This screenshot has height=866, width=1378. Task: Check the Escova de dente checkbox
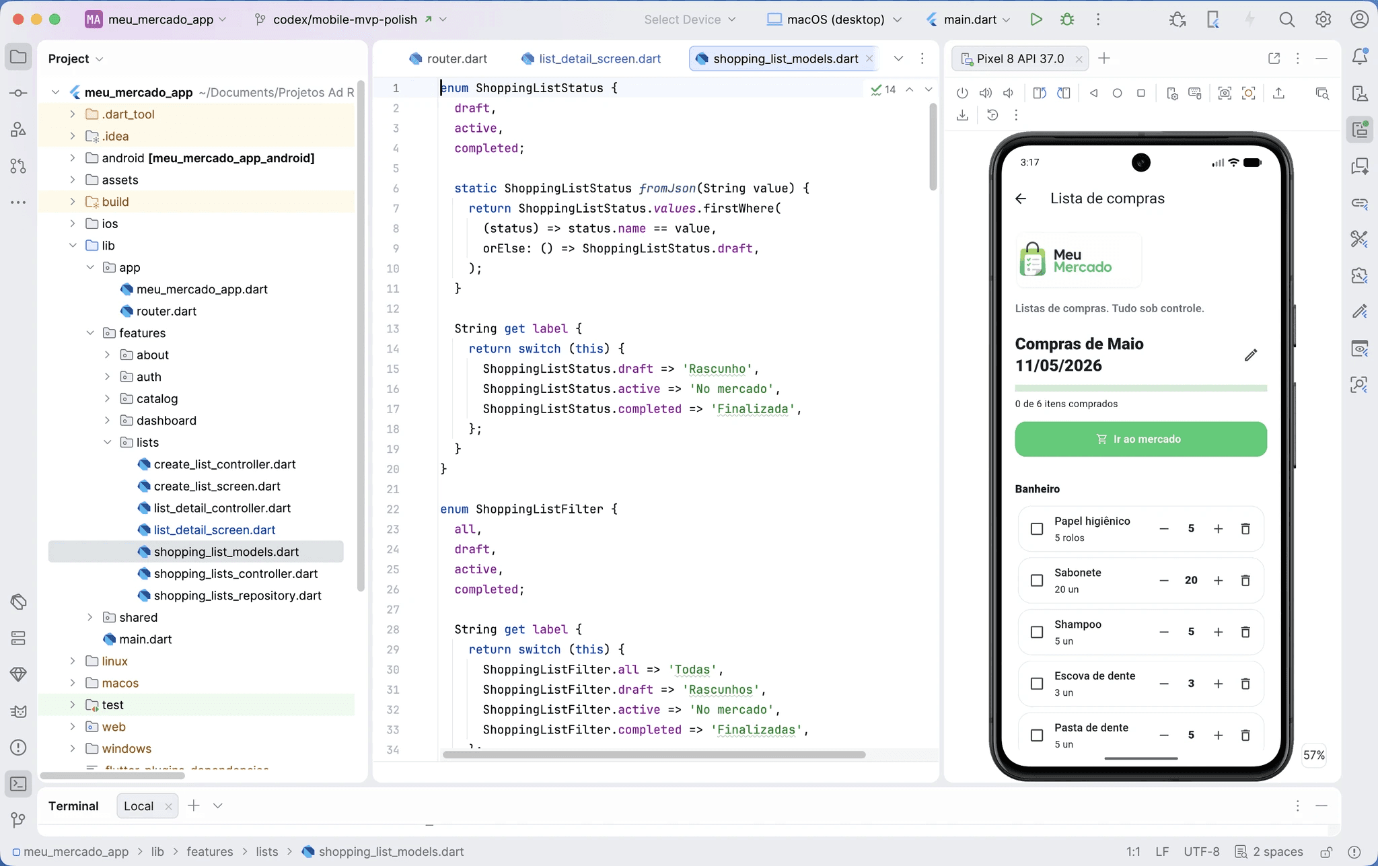tap(1037, 684)
